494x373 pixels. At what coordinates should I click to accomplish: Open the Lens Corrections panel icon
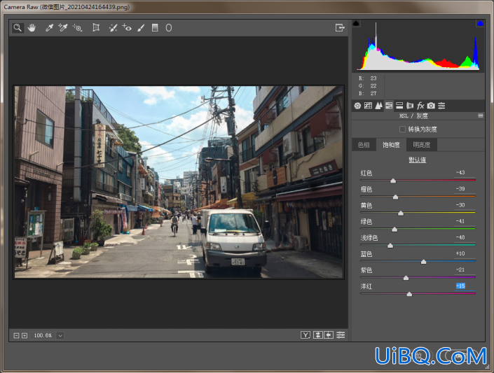click(x=410, y=106)
